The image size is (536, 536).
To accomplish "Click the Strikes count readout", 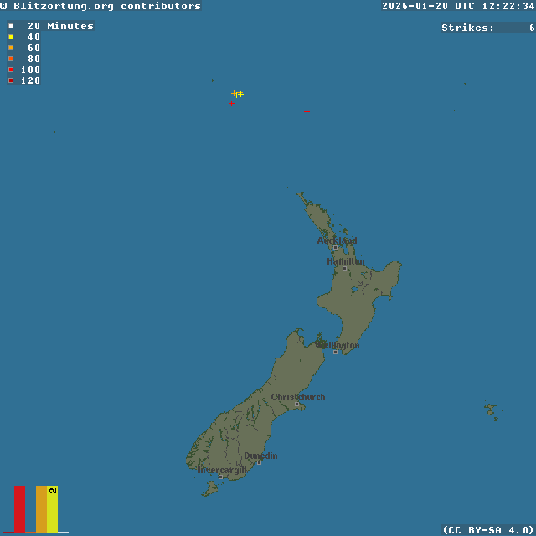I will click(x=487, y=28).
